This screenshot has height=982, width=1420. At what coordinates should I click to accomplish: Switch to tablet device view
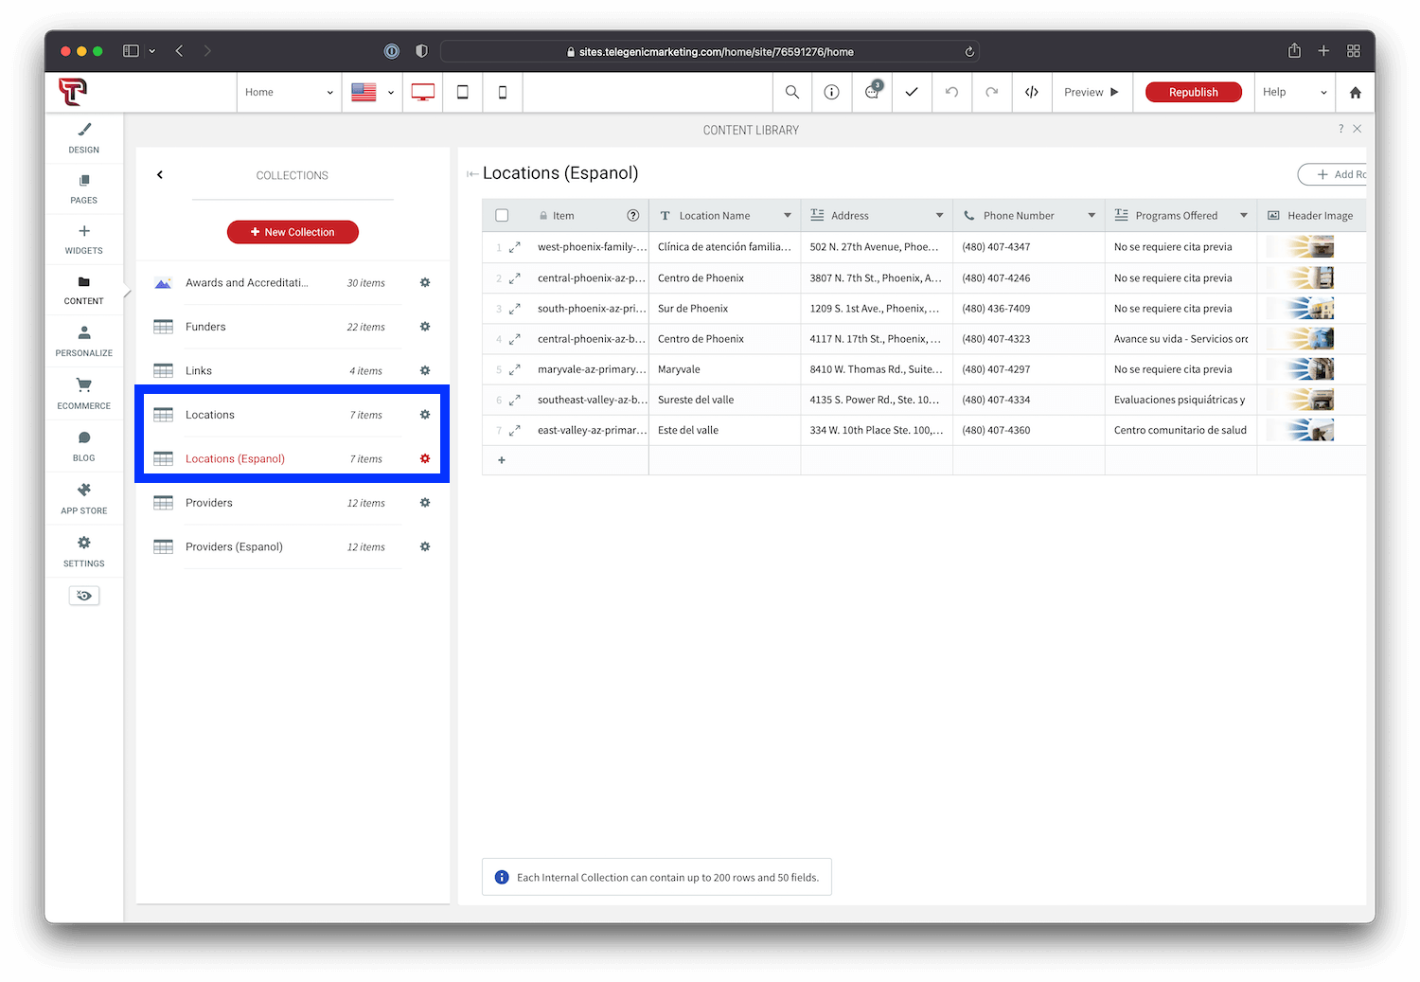[x=463, y=92]
